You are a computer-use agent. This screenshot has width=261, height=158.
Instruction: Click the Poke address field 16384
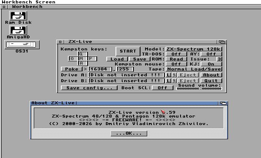click(100, 69)
